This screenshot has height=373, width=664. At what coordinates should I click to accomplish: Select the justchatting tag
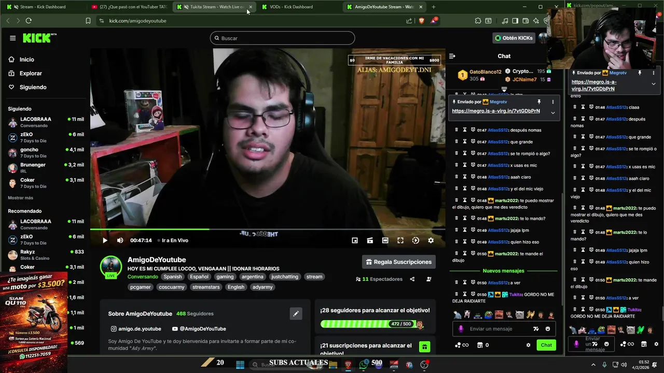285,277
